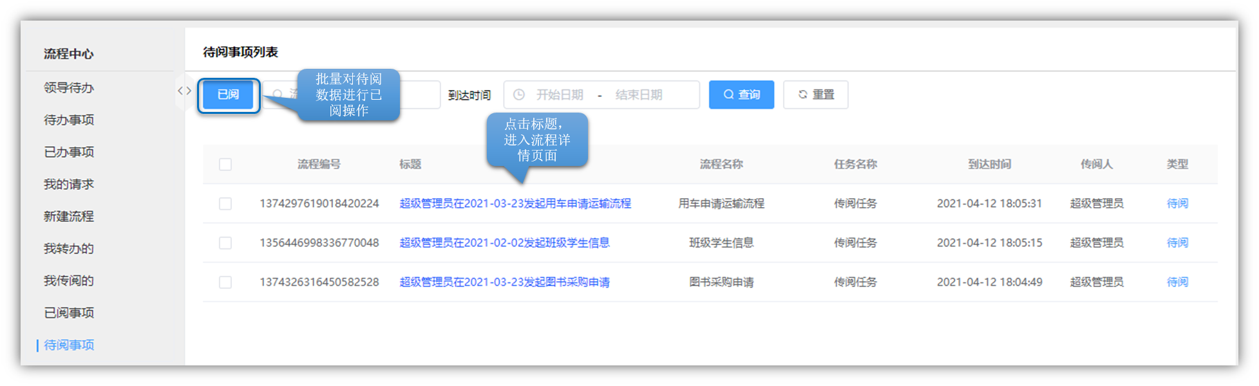Click the clock icon in date range field
Viewport: 1259px width, 386px height.
click(x=518, y=95)
